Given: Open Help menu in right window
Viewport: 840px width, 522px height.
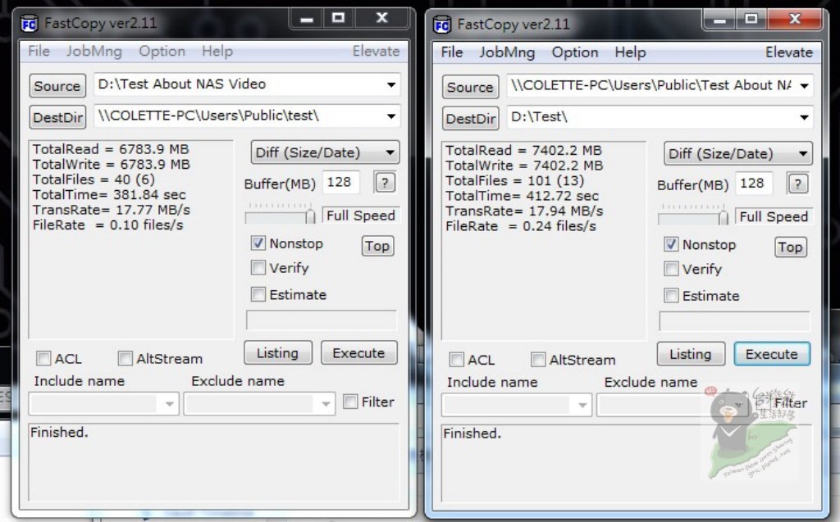Looking at the screenshot, I should tap(631, 52).
